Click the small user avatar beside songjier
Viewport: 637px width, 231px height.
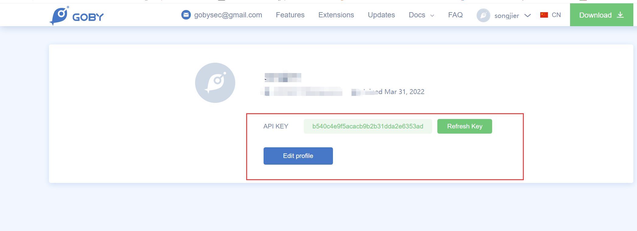point(483,15)
